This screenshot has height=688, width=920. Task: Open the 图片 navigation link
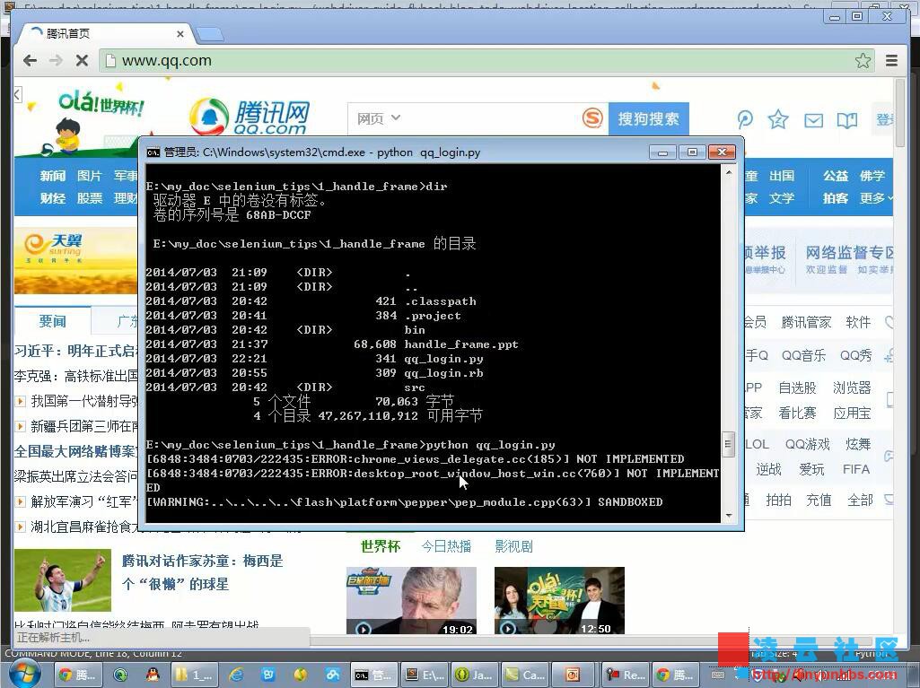click(x=89, y=176)
